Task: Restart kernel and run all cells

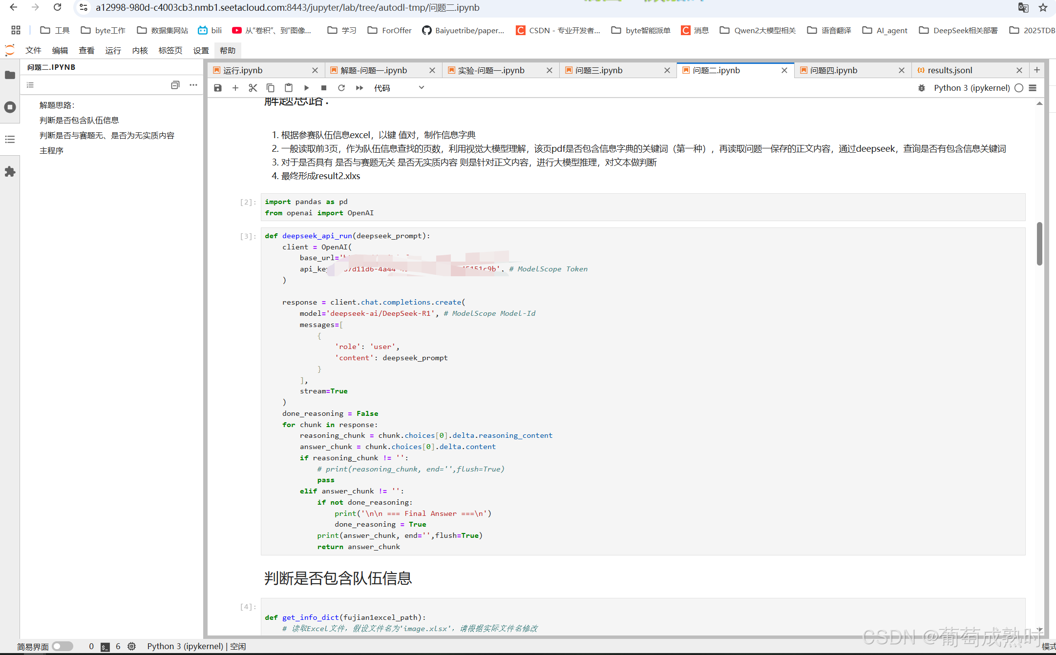Action: click(359, 88)
